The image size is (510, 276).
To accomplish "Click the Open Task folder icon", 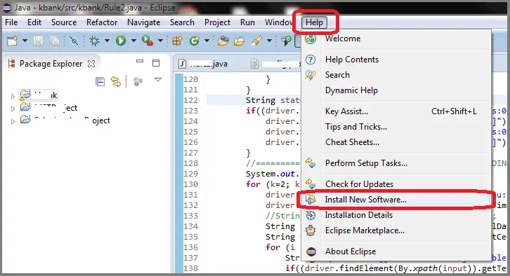I will coord(239,41).
